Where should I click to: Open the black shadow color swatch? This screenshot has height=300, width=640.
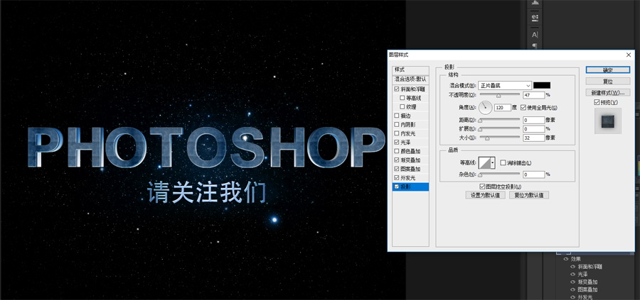coord(542,86)
